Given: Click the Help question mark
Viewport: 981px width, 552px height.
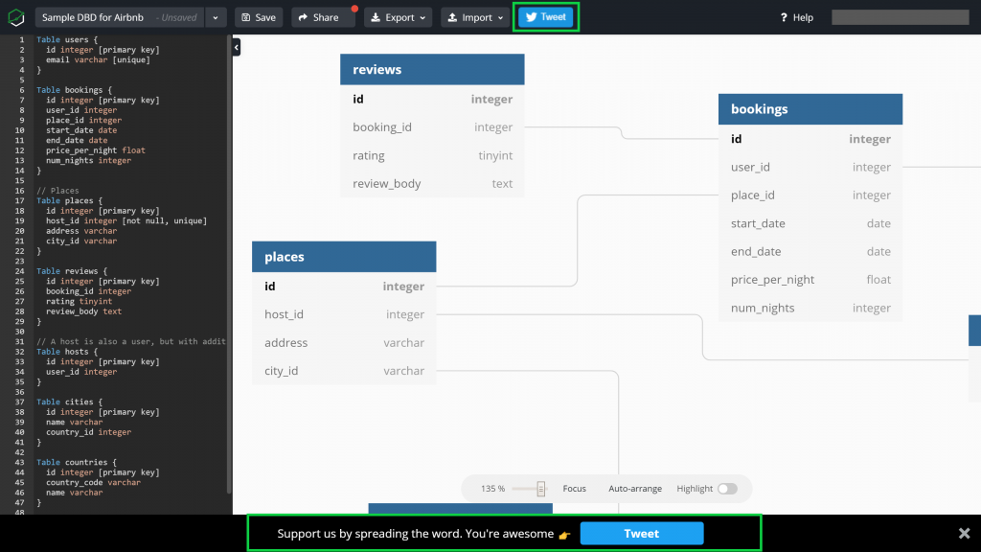Looking at the screenshot, I should point(796,17).
